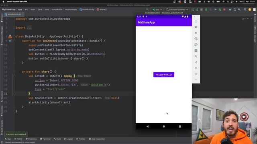The height and width of the screenshot is (144, 257).
Task: Click the Apply Code Changes icon
Action: coord(202,10)
